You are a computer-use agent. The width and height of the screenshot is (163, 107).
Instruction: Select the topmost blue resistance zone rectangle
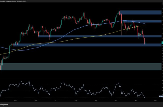(x=140, y=12)
